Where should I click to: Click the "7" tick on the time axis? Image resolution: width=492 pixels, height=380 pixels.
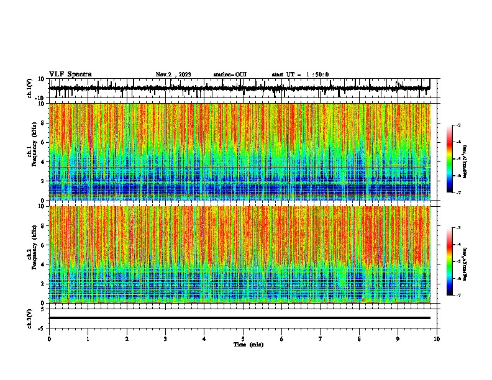(321, 339)
